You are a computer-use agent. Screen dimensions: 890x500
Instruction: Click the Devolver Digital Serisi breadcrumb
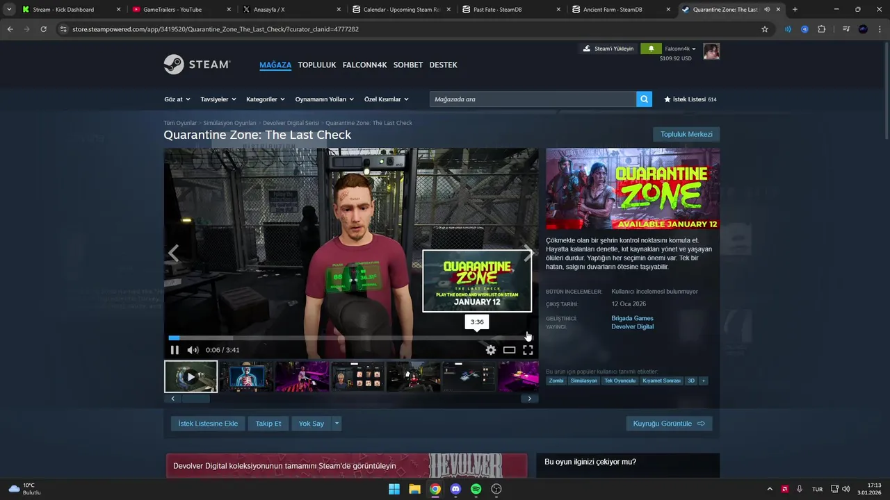pyautogui.click(x=291, y=123)
